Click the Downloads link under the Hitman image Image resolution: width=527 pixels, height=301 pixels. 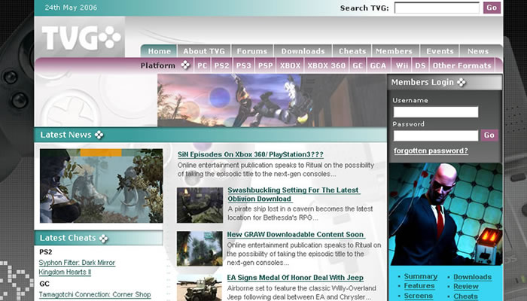tap(473, 277)
